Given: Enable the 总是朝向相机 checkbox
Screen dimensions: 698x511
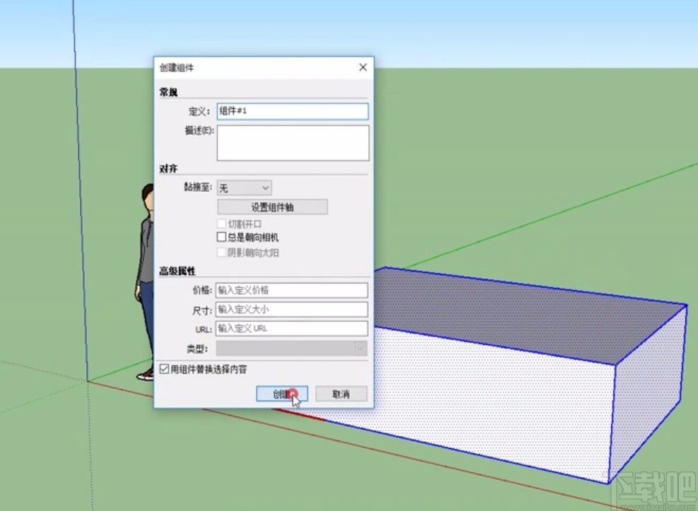Looking at the screenshot, I should click(x=221, y=236).
